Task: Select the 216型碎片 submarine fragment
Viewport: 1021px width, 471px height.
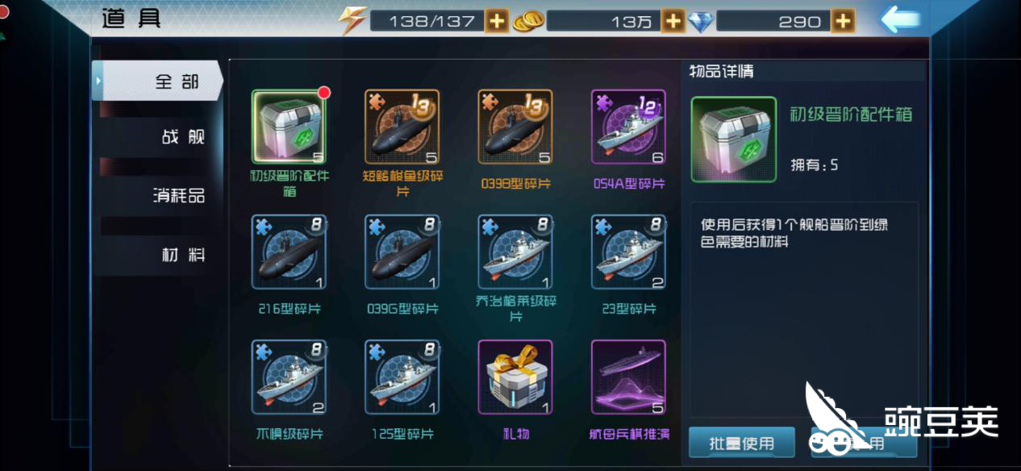Action: point(289,252)
